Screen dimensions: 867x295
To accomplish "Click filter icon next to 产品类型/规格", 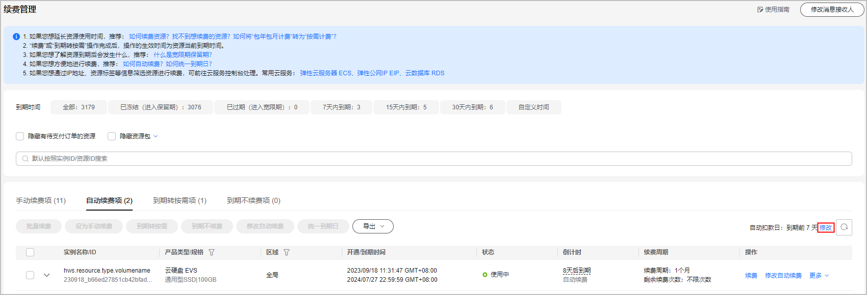I will point(212,252).
